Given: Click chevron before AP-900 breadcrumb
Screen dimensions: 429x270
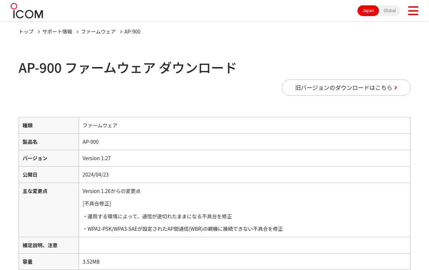Looking at the screenshot, I should tap(121, 32).
